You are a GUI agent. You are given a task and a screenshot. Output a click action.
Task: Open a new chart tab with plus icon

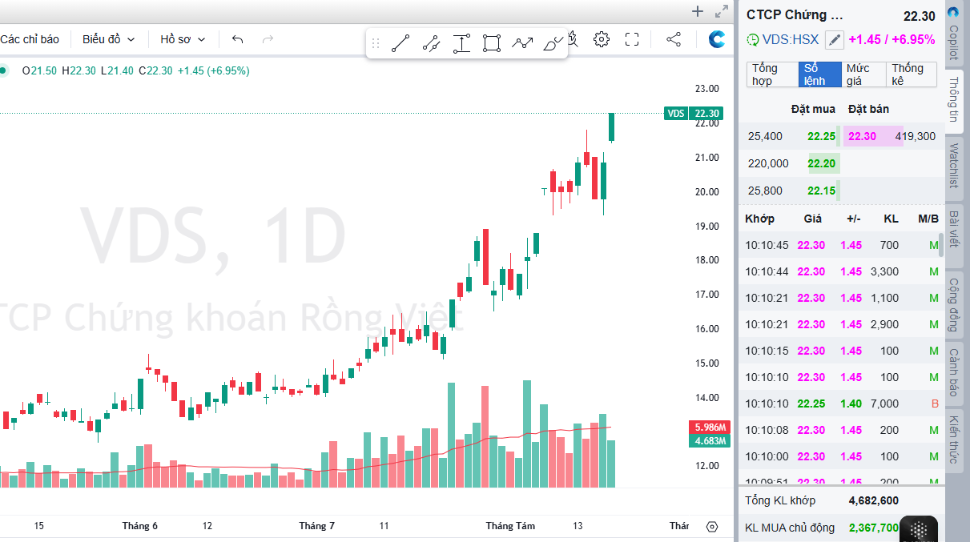698,11
